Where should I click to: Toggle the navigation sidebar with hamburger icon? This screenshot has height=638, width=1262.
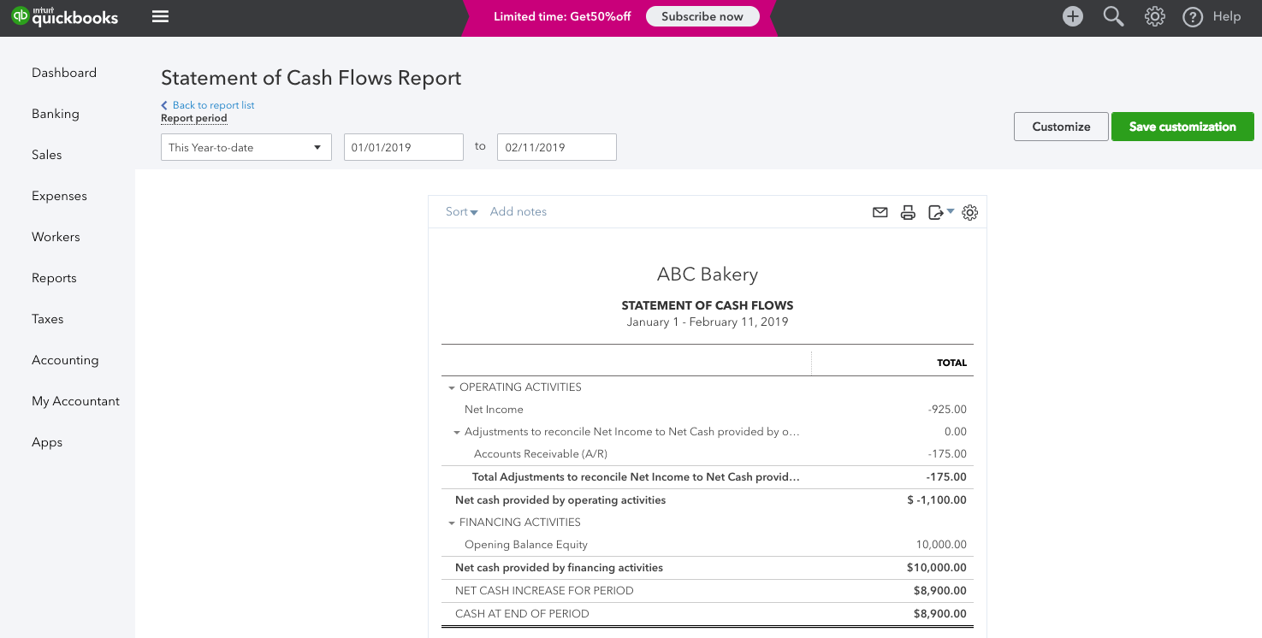tap(160, 15)
